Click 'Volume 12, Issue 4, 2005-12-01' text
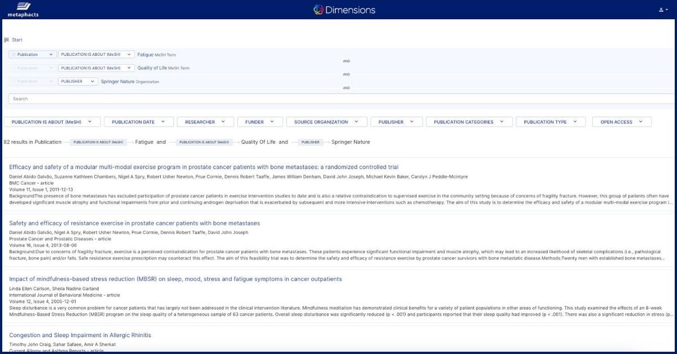The width and height of the screenshot is (677, 354). [x=43, y=301]
